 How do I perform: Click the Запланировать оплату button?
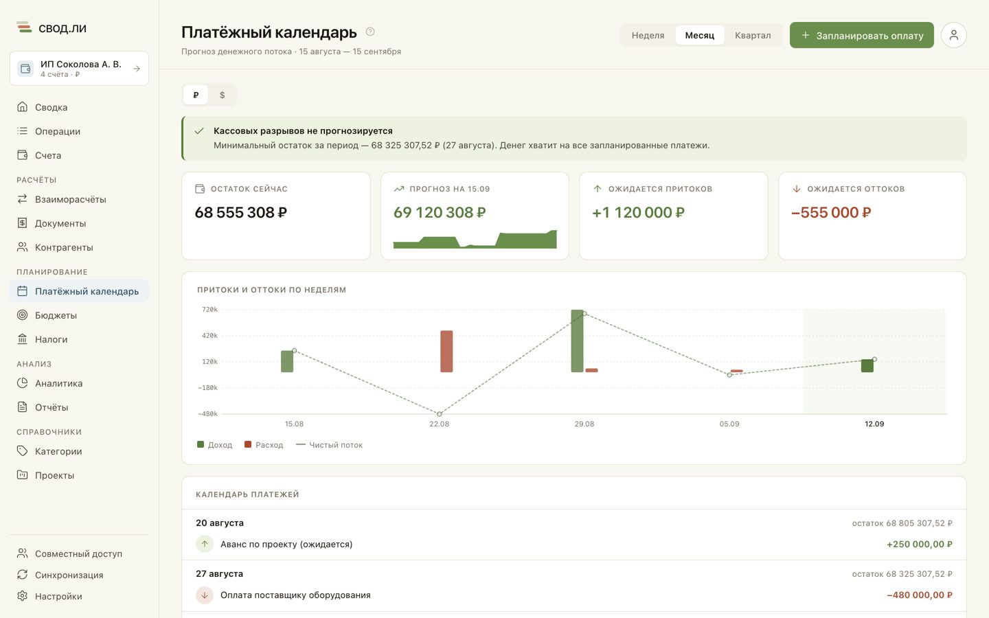coord(862,35)
